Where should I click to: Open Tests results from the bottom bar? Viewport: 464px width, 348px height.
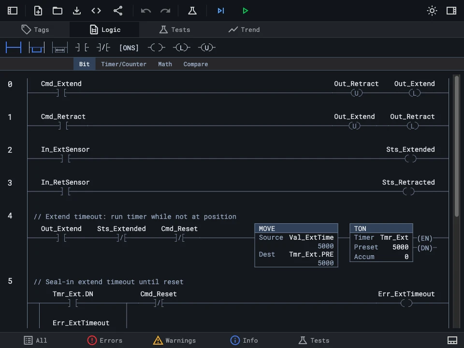(x=314, y=340)
